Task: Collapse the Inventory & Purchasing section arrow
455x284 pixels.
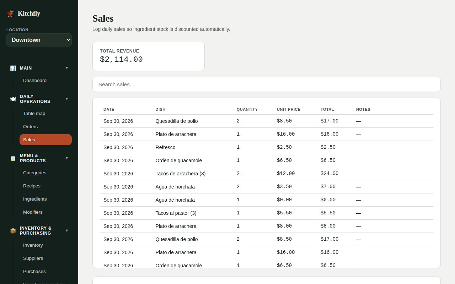Action: (x=66, y=231)
